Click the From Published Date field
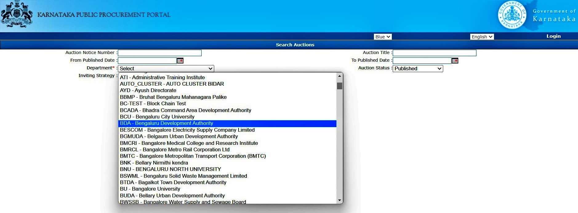This screenshot has width=578, height=213. point(147,60)
